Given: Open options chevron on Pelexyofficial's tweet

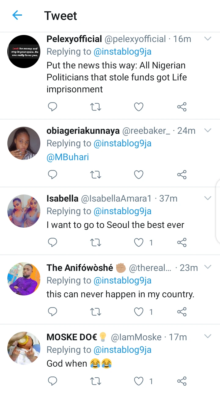Looking at the screenshot, I should [x=208, y=39].
